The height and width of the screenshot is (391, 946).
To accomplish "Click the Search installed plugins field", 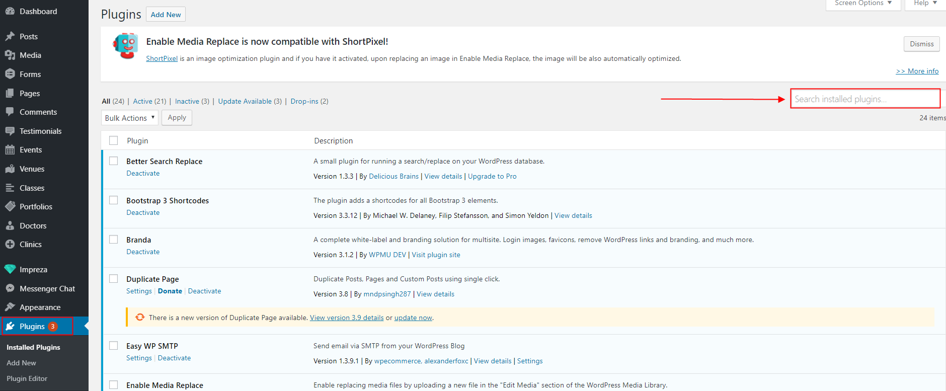I will coord(865,99).
